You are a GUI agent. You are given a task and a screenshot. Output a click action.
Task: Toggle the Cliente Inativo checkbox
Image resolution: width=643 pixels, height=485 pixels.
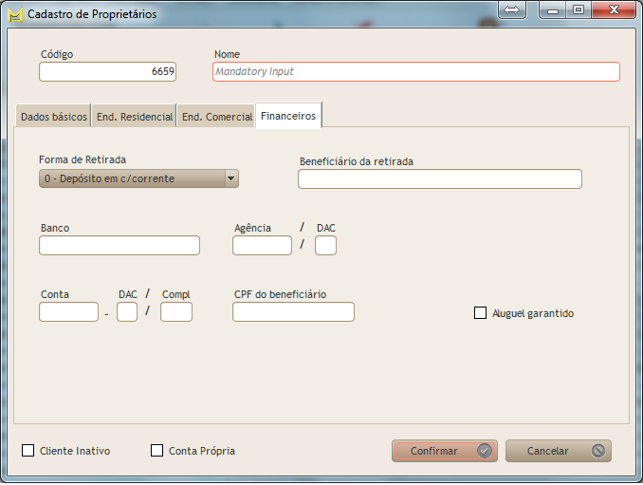click(x=28, y=451)
